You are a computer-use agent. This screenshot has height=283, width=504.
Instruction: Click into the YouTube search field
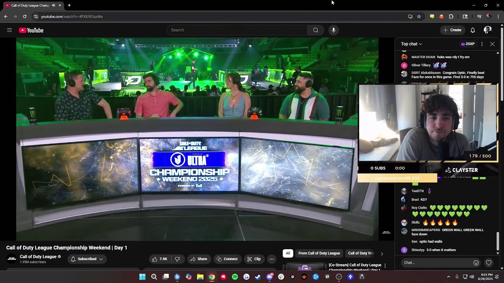pos(237,30)
